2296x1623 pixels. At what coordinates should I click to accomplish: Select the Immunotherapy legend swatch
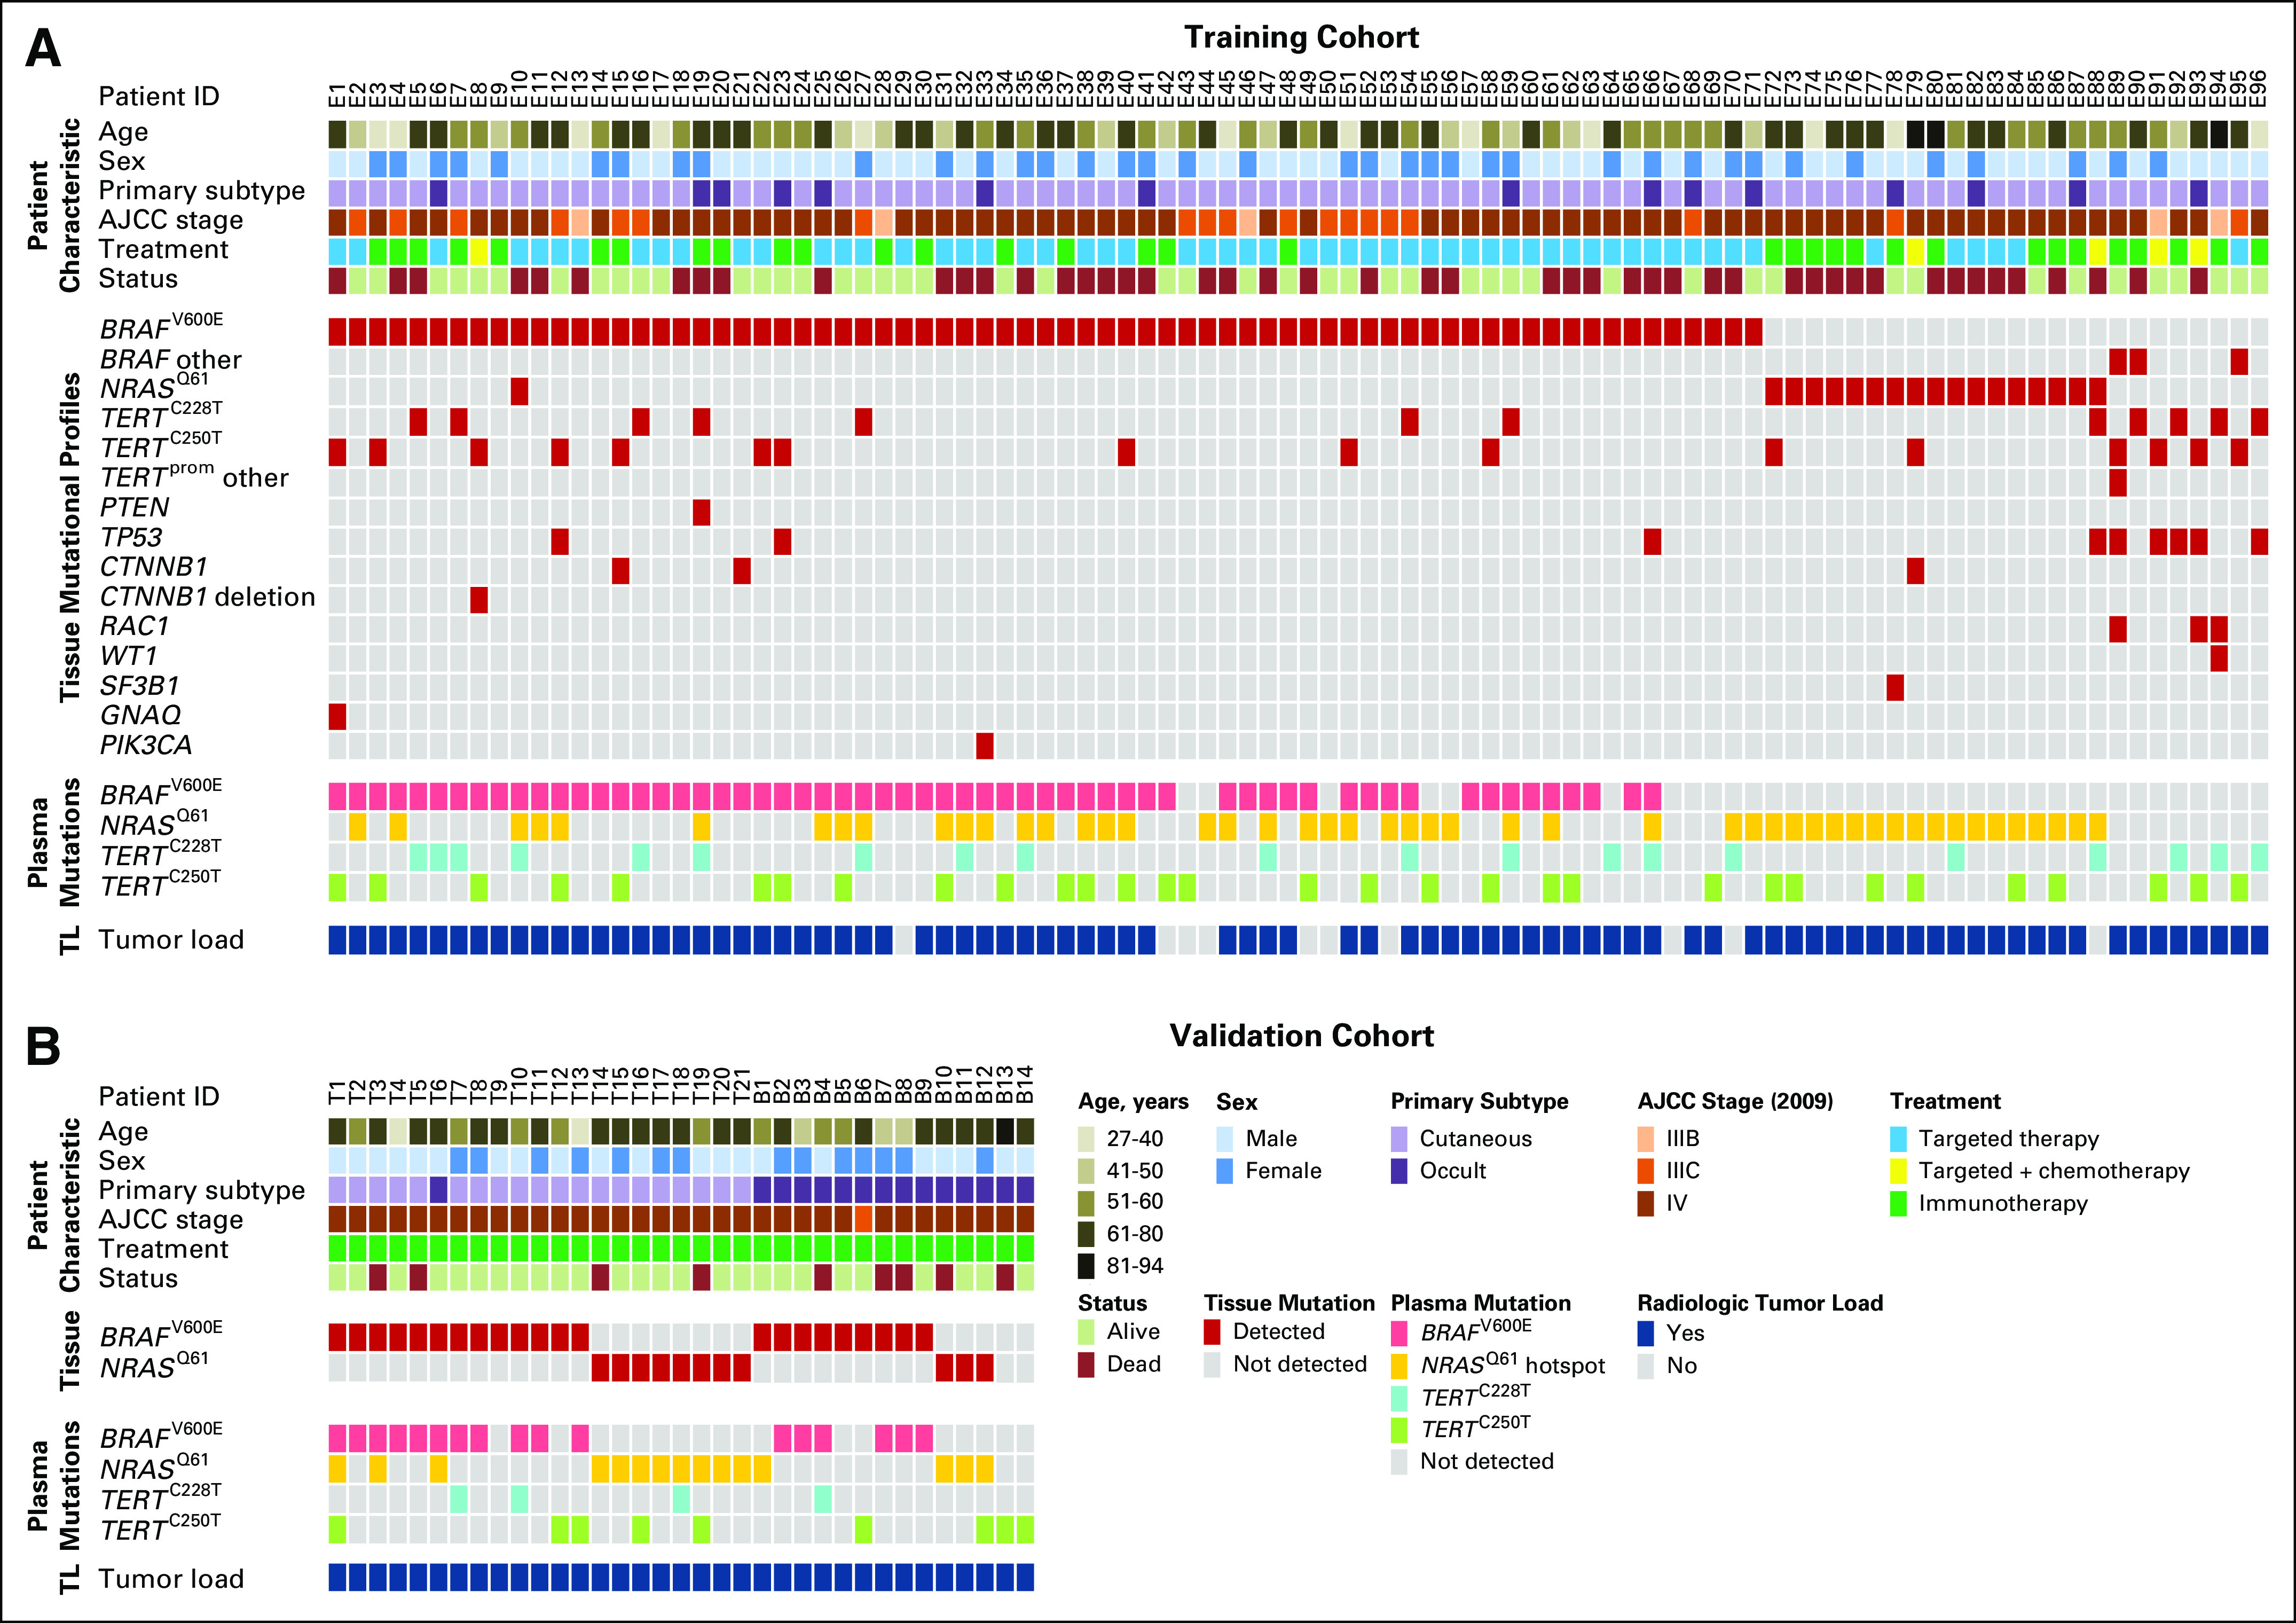[1898, 1202]
